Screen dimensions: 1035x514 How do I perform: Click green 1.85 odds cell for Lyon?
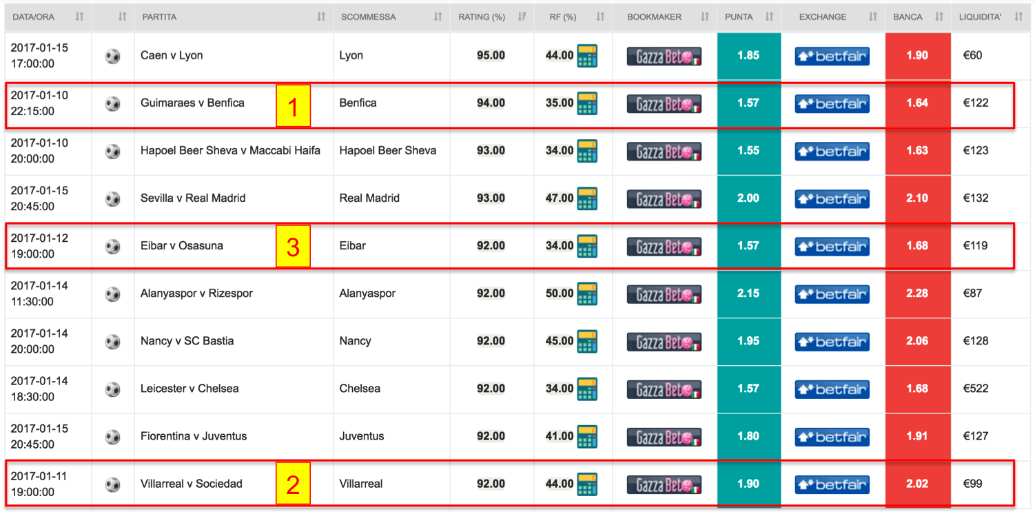click(748, 56)
